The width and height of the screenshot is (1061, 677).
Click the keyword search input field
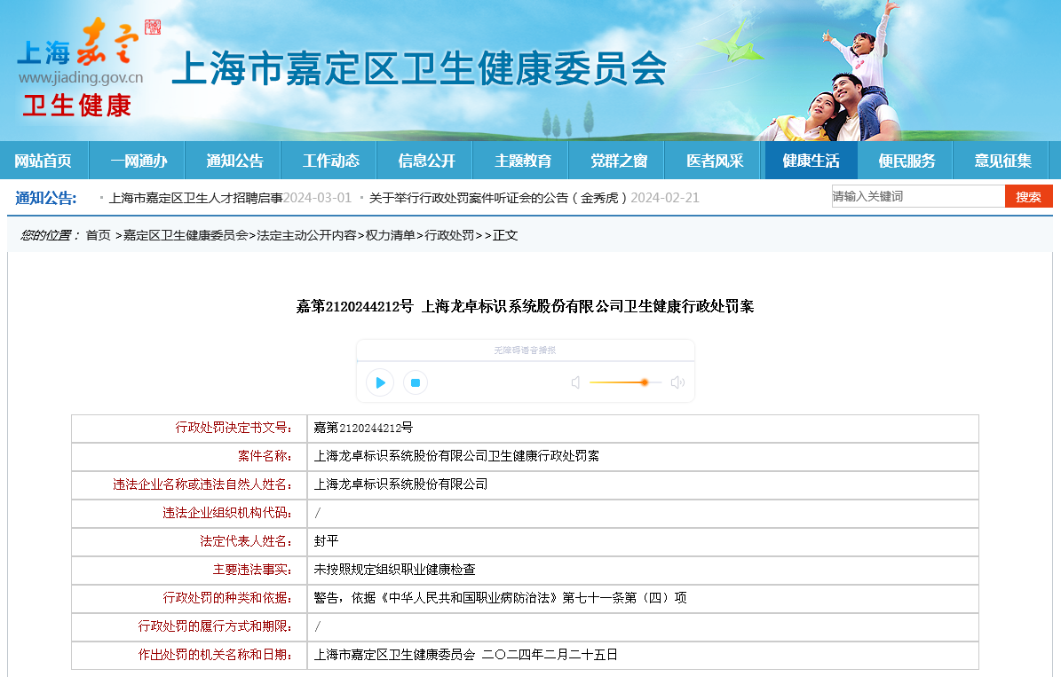click(918, 196)
